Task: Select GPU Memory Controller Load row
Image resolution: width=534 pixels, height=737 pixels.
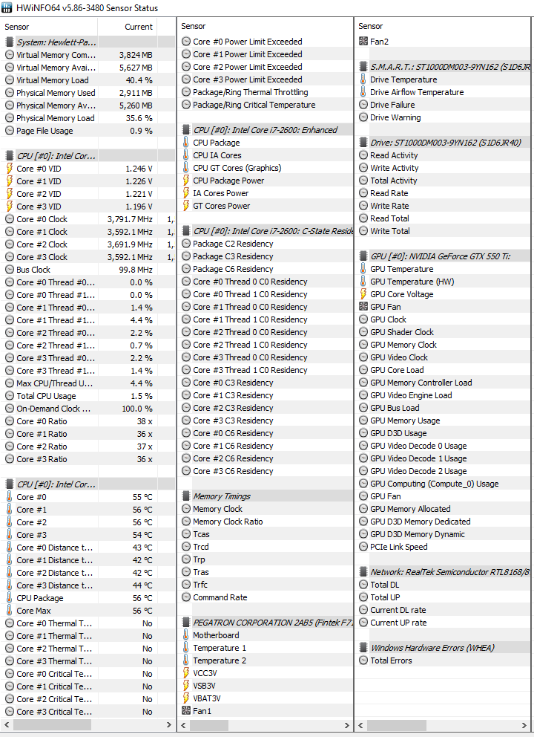Action: [x=444, y=383]
